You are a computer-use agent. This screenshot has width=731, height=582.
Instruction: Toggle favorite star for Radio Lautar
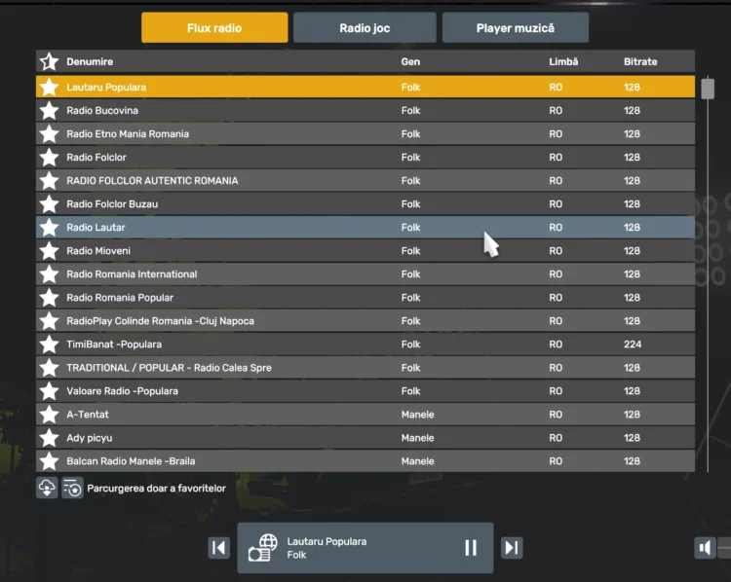(x=49, y=227)
